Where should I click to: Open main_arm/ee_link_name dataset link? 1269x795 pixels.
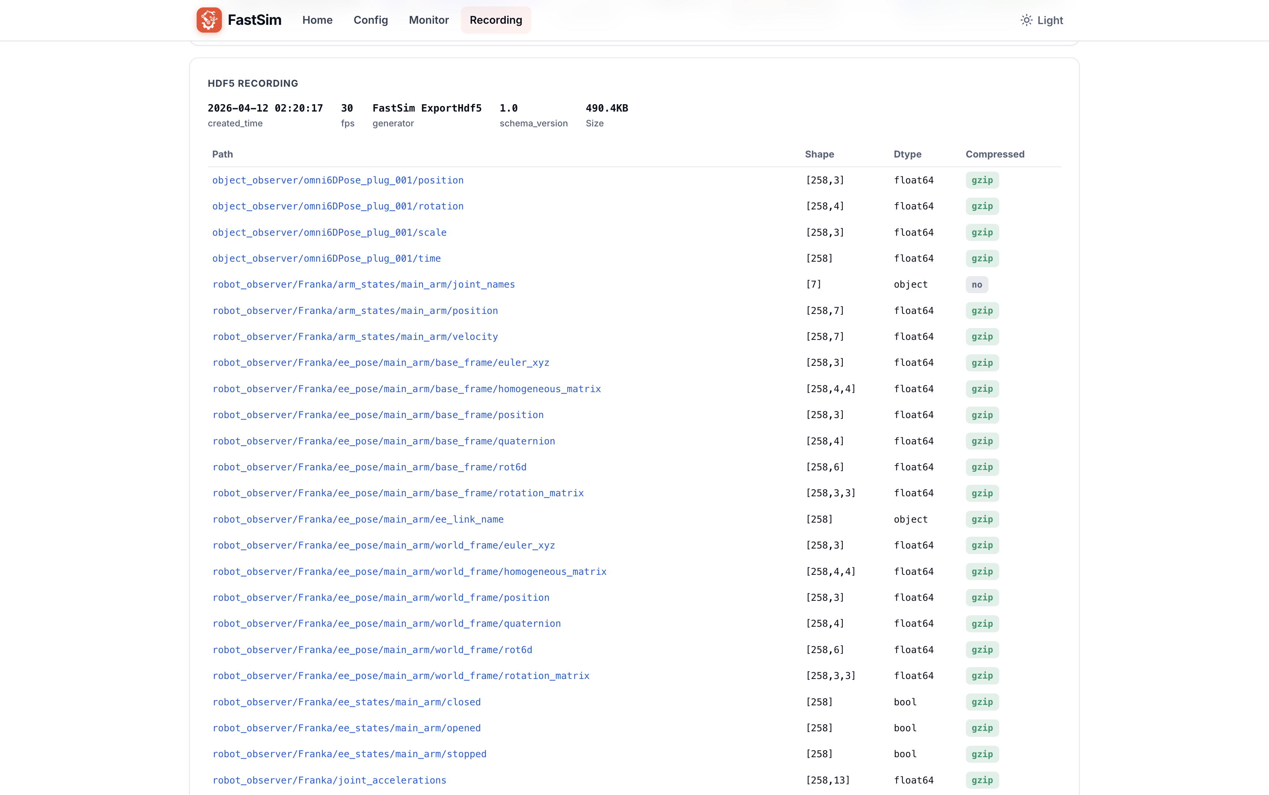pos(358,520)
